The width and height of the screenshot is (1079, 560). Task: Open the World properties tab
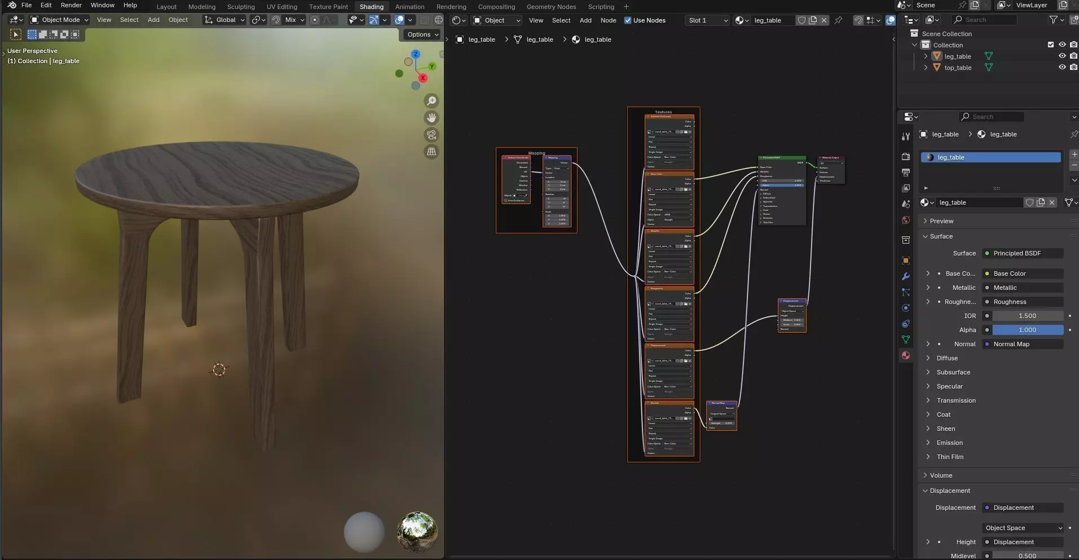tap(906, 220)
